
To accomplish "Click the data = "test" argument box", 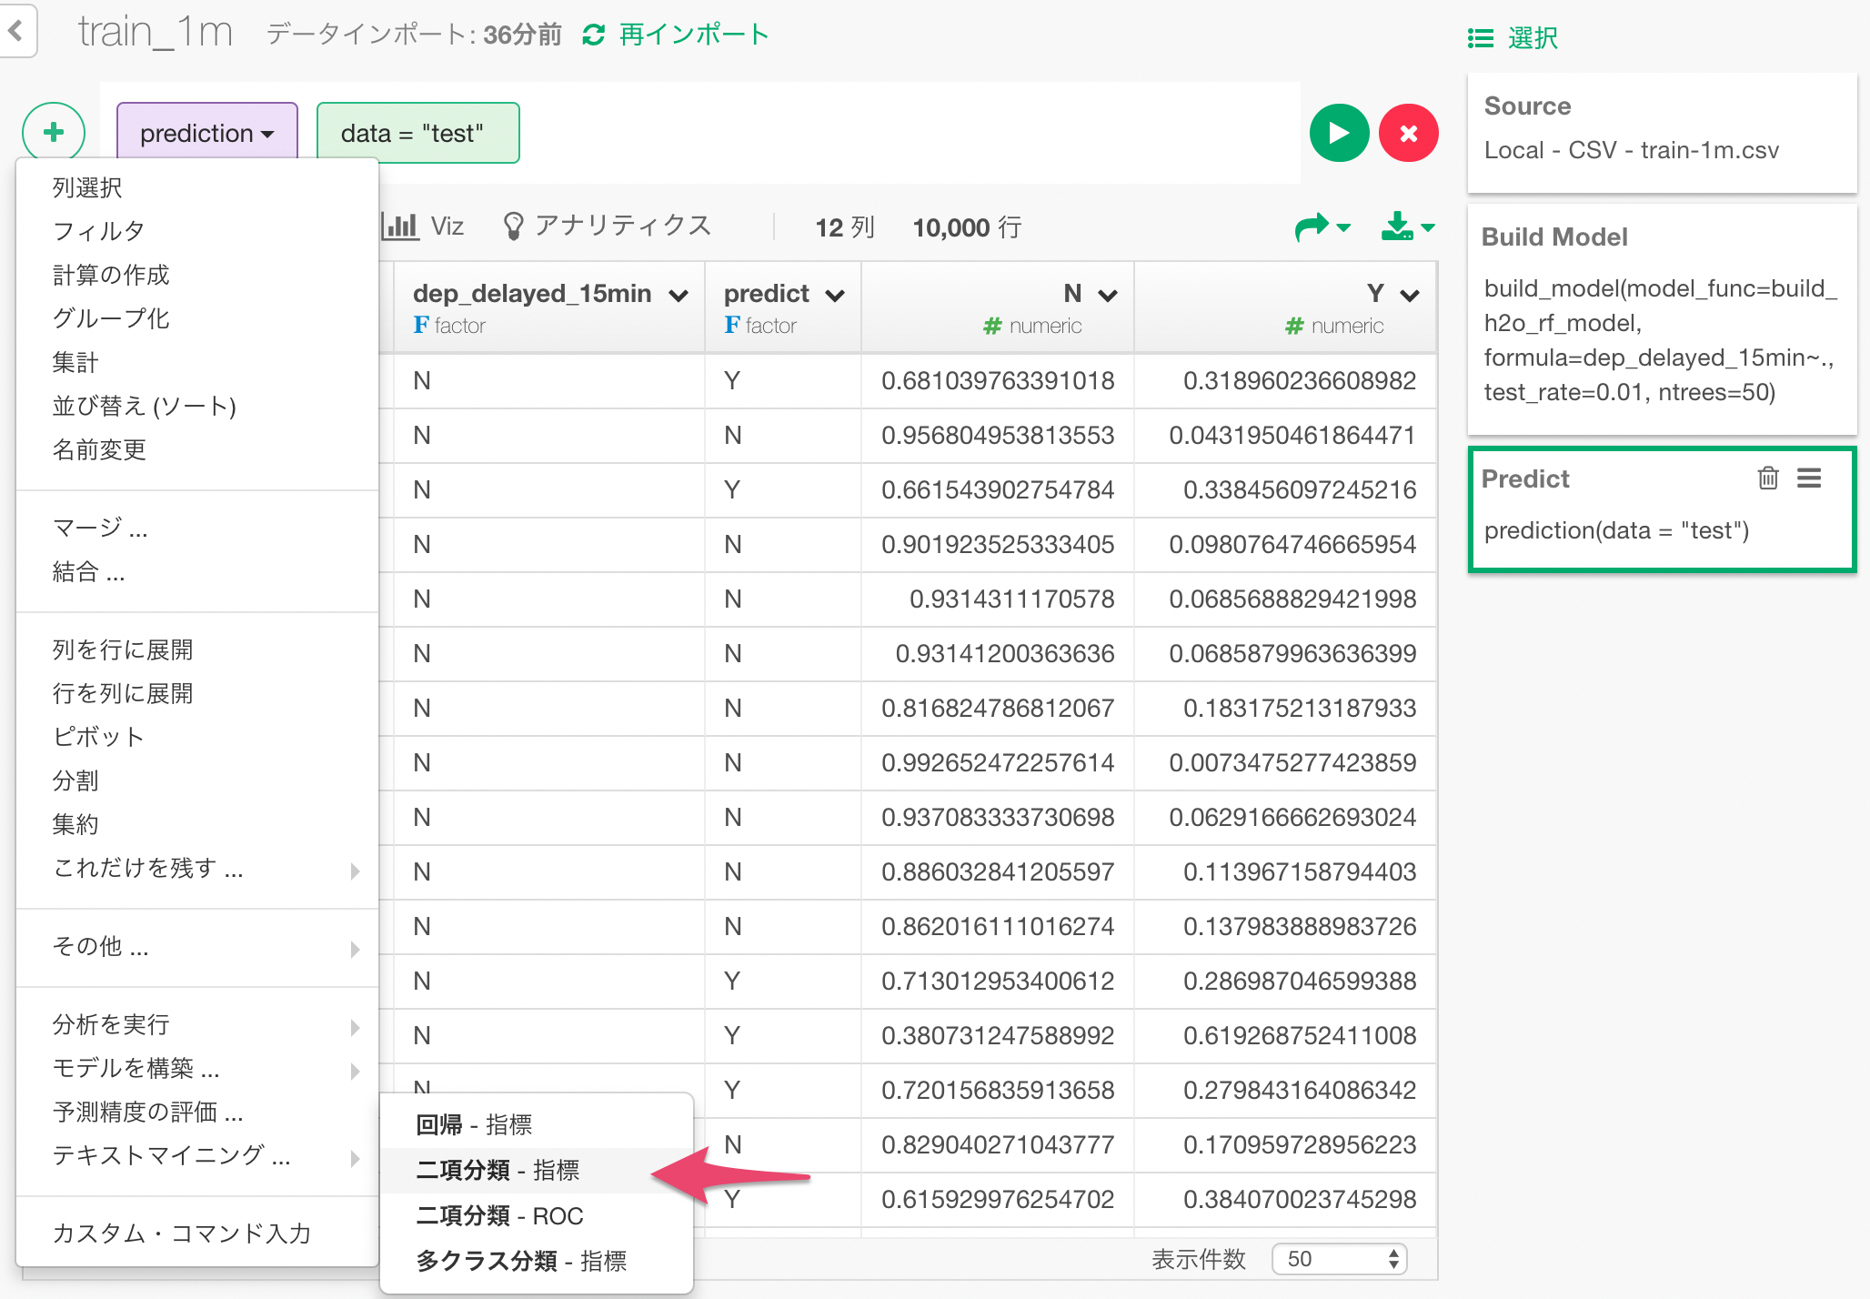I will click(417, 134).
